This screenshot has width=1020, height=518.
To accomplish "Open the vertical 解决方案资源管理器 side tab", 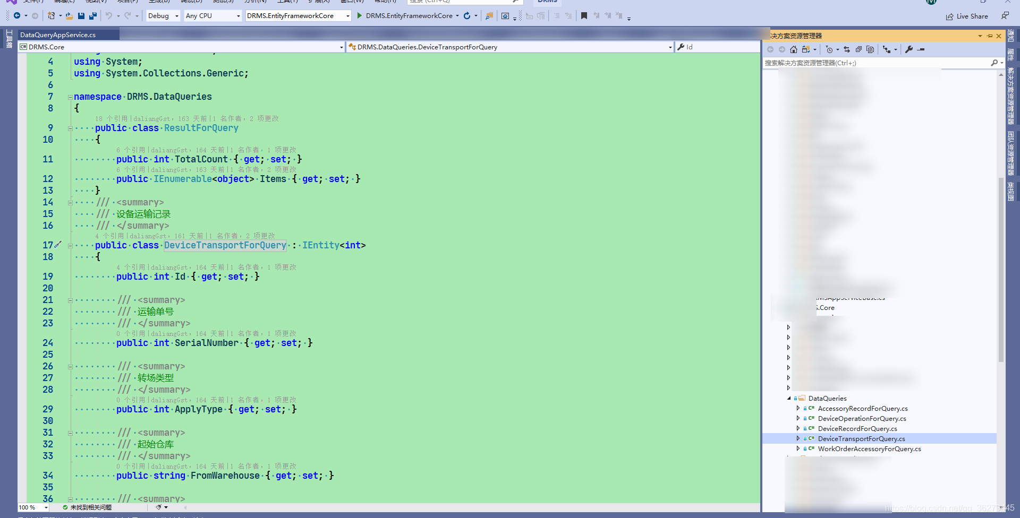I will pyautogui.click(x=1010, y=96).
